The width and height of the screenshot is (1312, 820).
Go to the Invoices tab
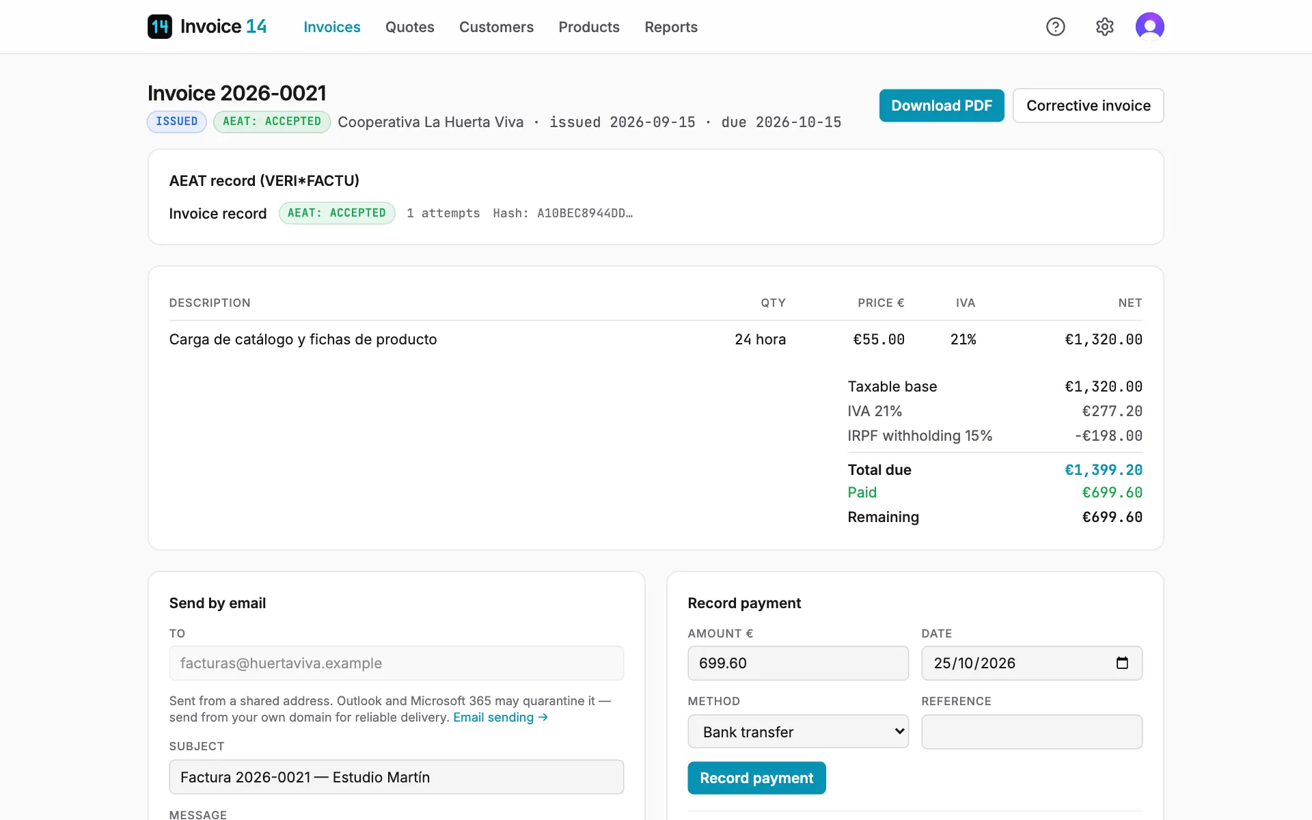[332, 27]
